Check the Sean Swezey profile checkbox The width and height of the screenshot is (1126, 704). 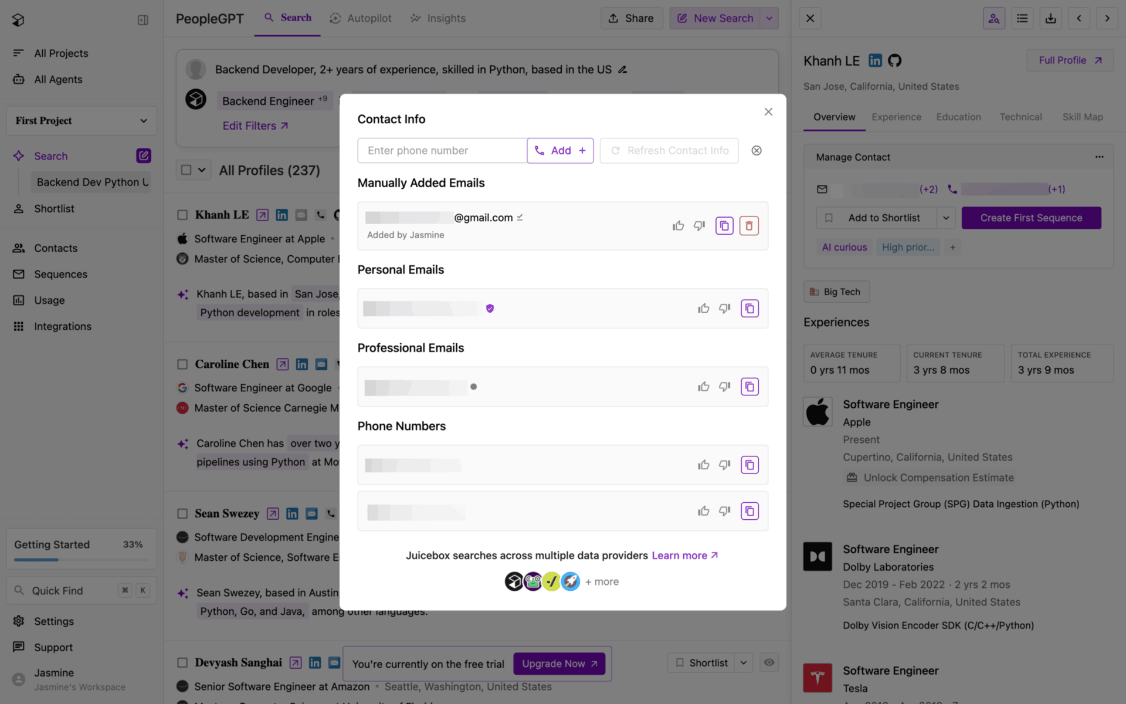coord(182,514)
